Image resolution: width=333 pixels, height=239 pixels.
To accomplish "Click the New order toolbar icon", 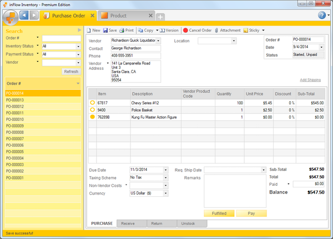I will coord(89,30).
